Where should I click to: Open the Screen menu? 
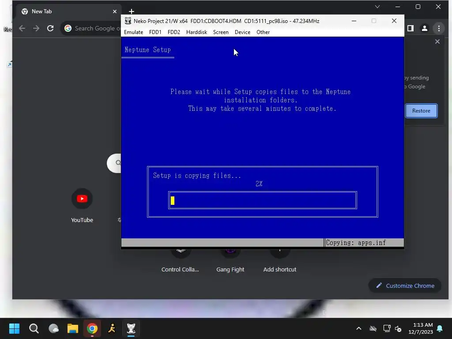[221, 32]
